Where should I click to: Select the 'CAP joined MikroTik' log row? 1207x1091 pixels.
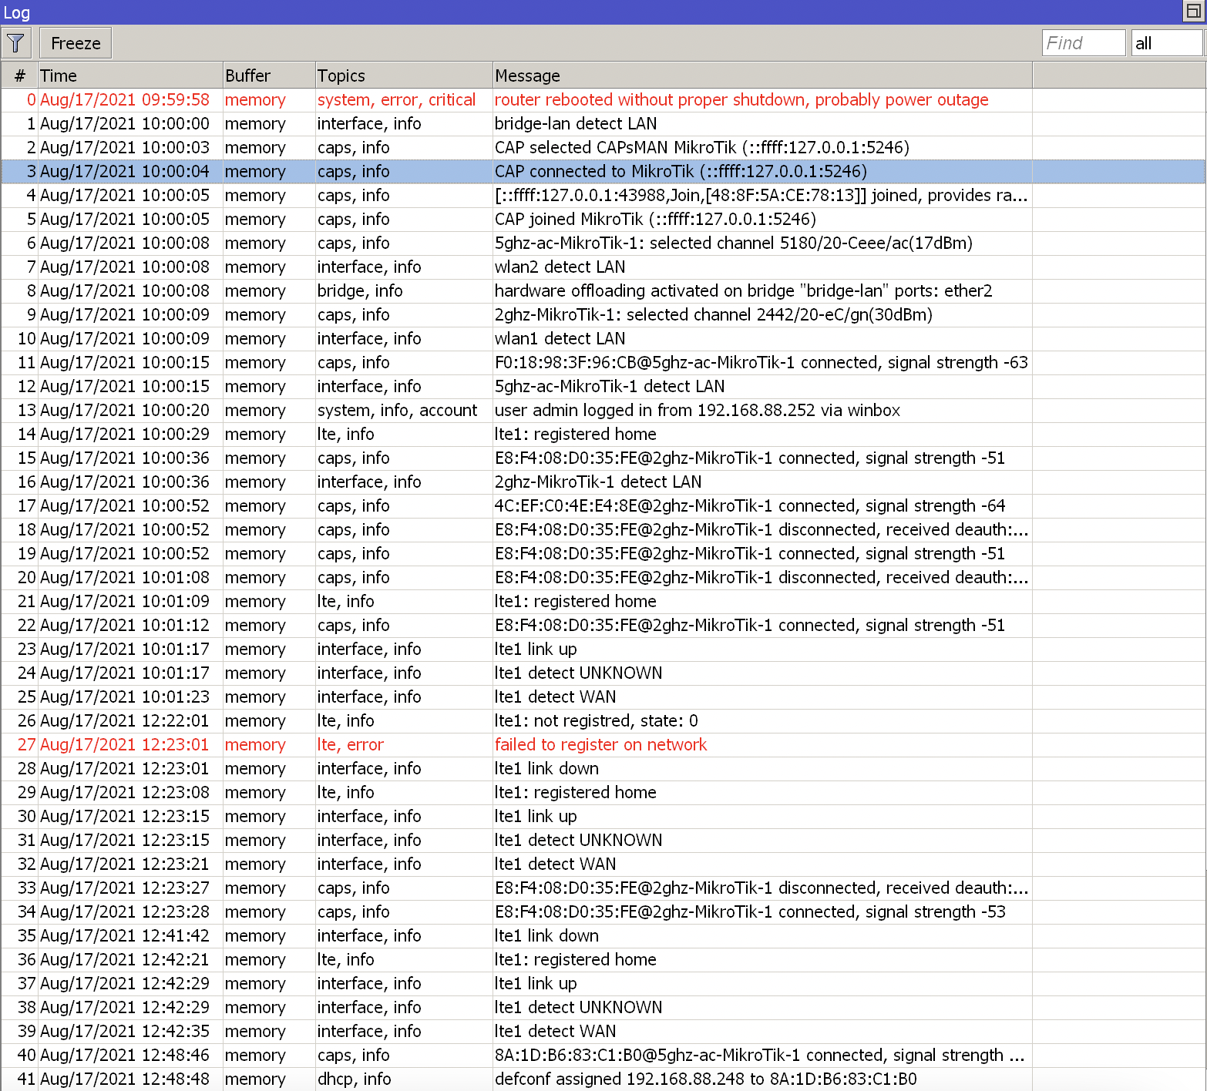540,219
